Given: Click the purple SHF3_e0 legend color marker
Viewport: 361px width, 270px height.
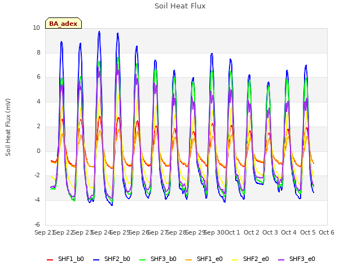Looking at the screenshot, I should pyautogui.click(x=281, y=260).
